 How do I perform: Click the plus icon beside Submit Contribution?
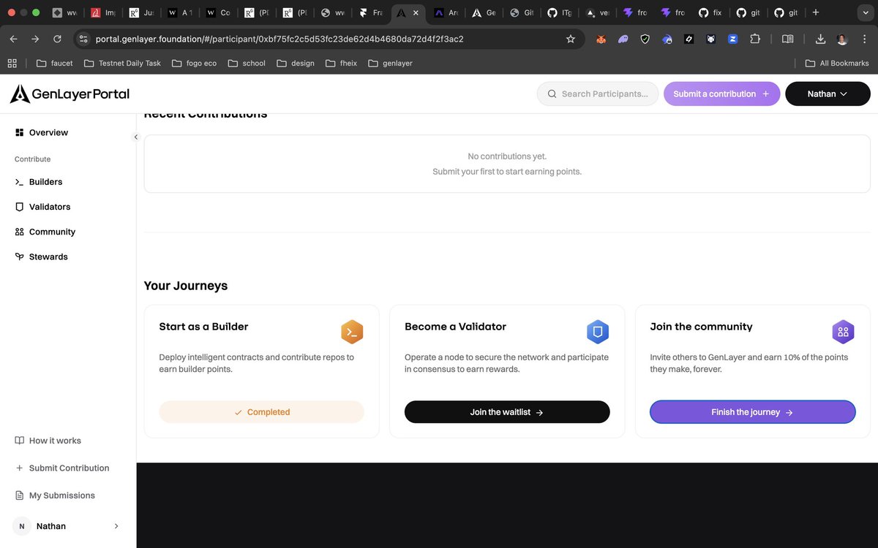coord(20,468)
